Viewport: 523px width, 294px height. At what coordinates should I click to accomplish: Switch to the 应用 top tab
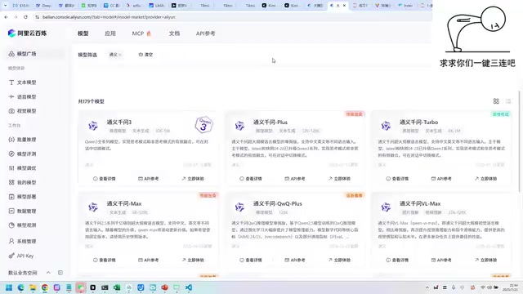click(110, 33)
